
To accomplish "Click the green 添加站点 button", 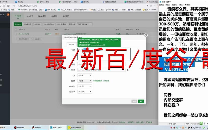I will click(x=18, y=24).
